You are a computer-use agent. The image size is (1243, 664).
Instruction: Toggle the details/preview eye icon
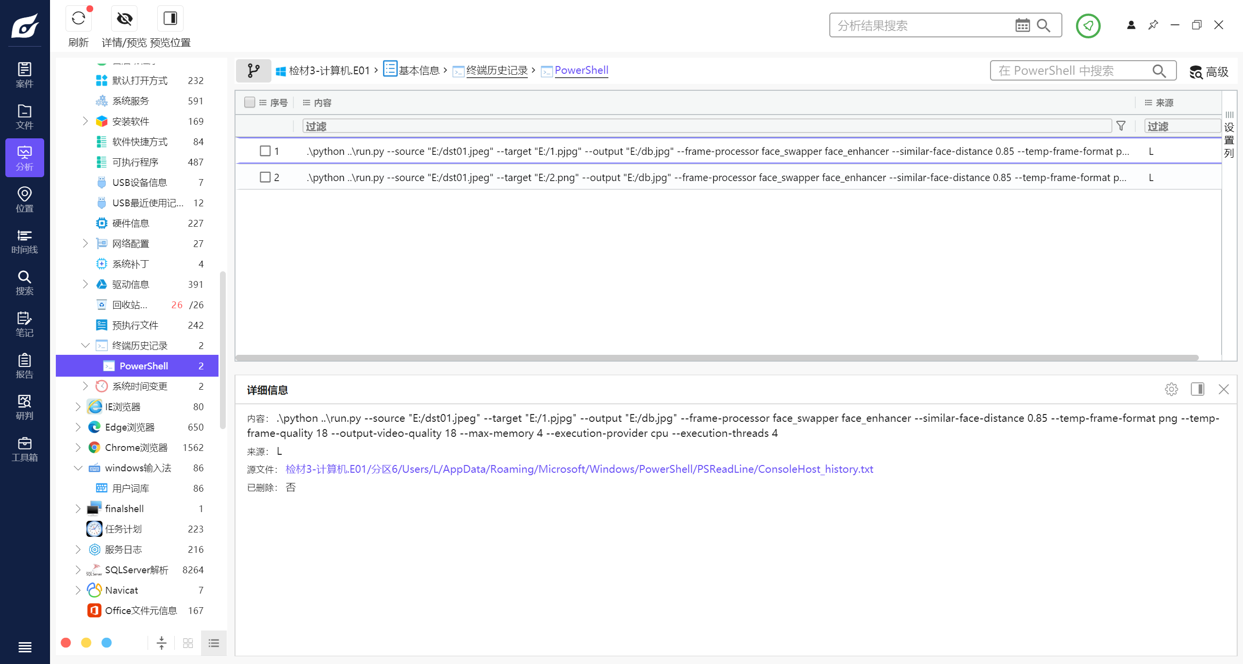(124, 19)
